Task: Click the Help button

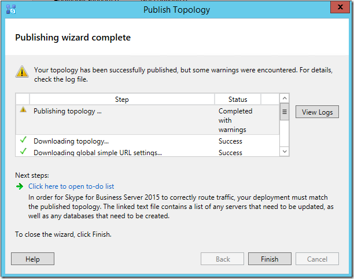Action: (32, 259)
